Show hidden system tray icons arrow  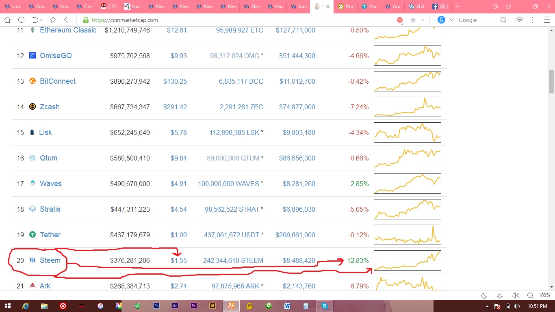[488, 306]
